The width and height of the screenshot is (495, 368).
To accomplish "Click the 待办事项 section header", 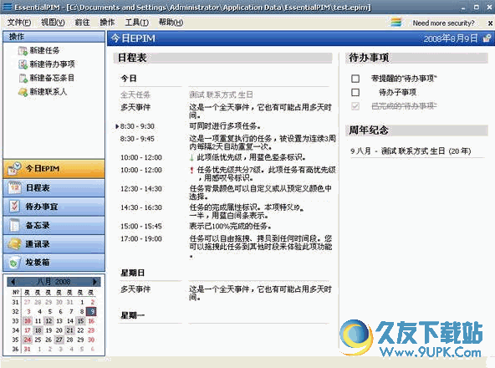I will (x=416, y=58).
